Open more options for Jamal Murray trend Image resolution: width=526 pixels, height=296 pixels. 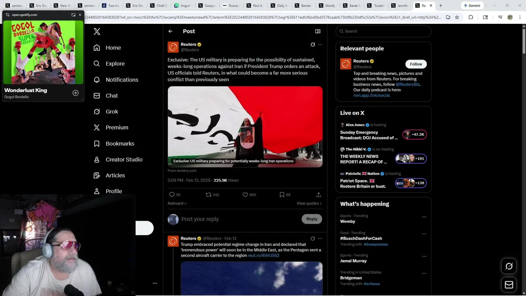click(424, 257)
